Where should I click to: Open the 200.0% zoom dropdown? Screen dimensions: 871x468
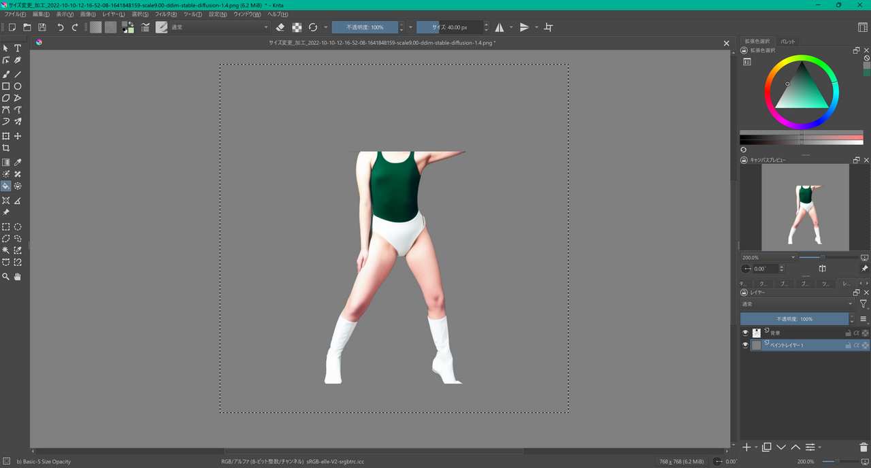(768, 257)
